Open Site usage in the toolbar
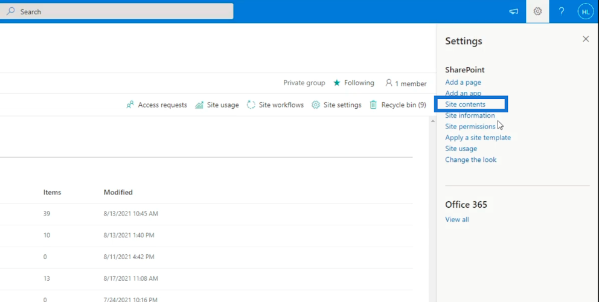The image size is (599, 302). tap(217, 104)
